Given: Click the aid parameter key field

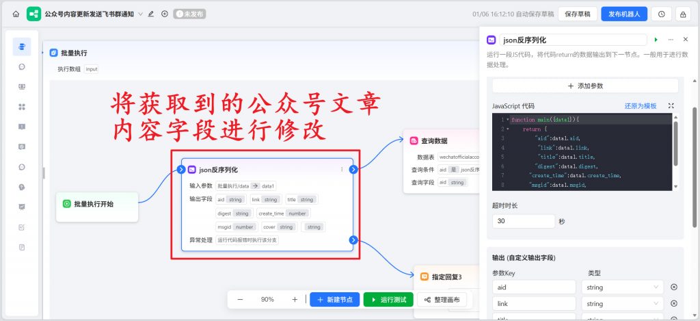Looking at the screenshot, I should pos(535,287).
